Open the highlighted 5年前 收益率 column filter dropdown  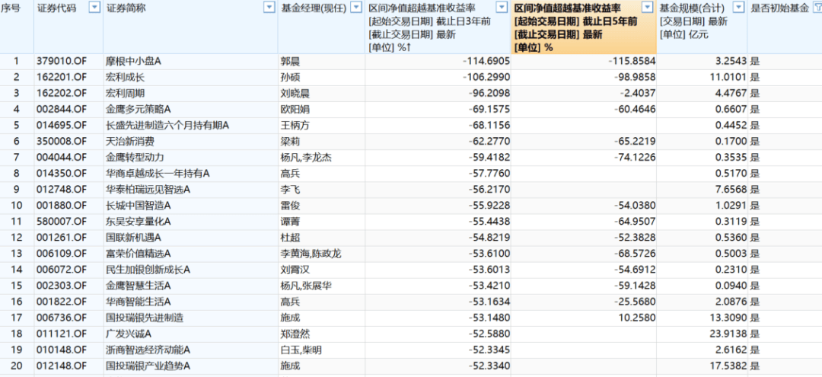[x=648, y=8]
